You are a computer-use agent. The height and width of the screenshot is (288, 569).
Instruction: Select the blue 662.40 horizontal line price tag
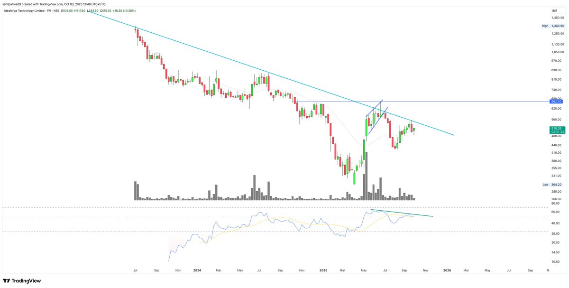(x=556, y=102)
